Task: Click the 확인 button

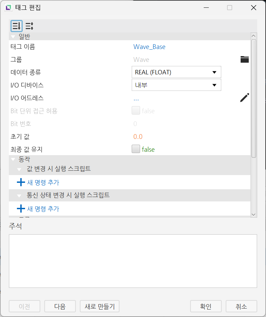Action: pos(206,306)
